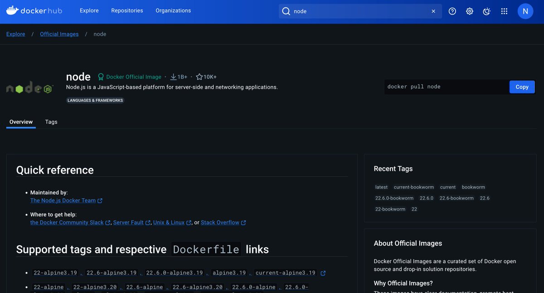Viewport: 544px width, 293px height.
Task: Click the 22-alpine3.19 tag link
Action: tap(55, 273)
